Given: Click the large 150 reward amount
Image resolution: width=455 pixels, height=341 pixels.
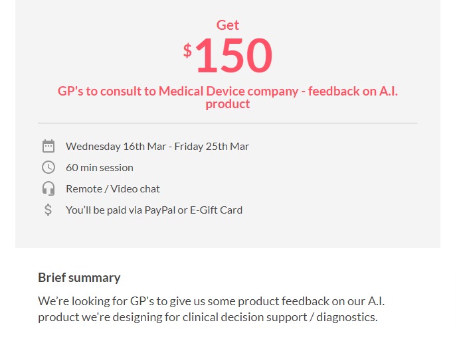Looking at the screenshot, I should coord(234,55).
